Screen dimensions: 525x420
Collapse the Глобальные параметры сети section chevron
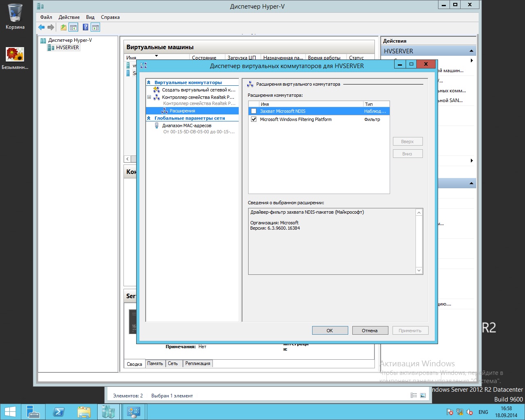[149, 118]
